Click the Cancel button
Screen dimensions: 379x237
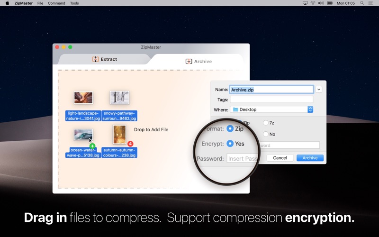[280, 158]
